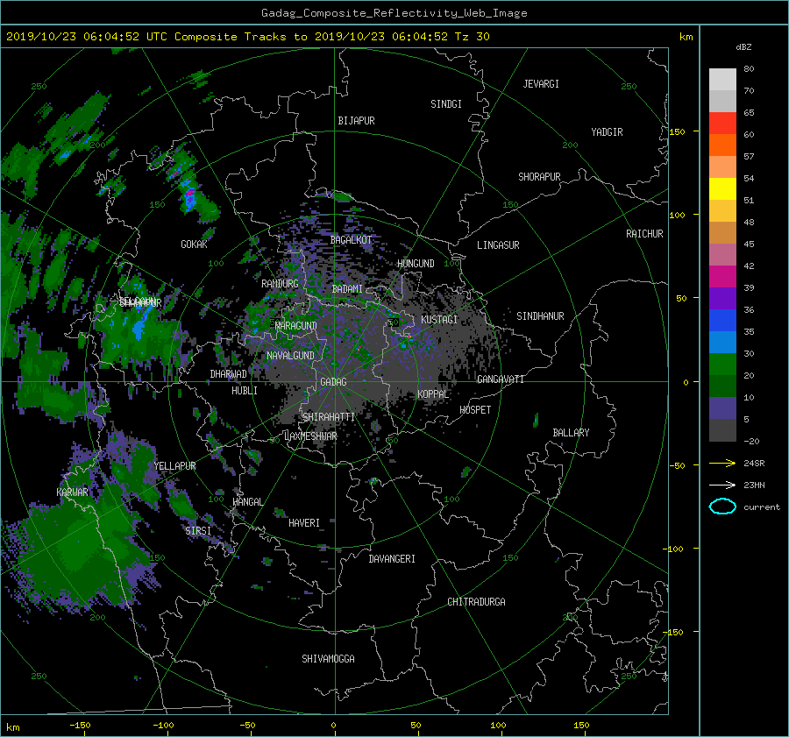Click the -100 tick on right axis
Screen dimensions: 789x737
click(x=674, y=549)
